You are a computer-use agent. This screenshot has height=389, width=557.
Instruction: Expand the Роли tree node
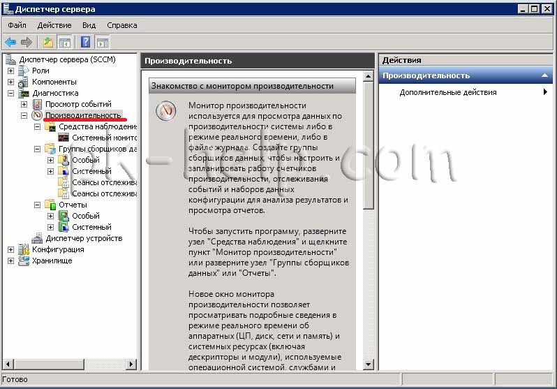point(10,71)
